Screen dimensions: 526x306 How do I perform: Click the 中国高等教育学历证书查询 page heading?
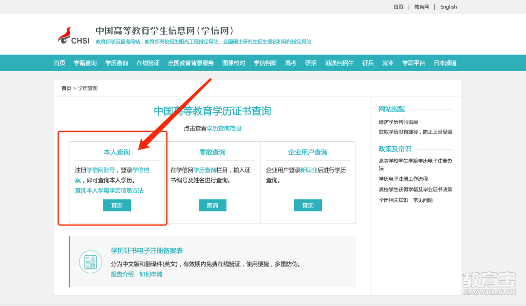[x=212, y=111]
